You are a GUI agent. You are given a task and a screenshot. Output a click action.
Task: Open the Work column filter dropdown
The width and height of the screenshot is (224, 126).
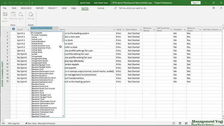tap(123, 30)
